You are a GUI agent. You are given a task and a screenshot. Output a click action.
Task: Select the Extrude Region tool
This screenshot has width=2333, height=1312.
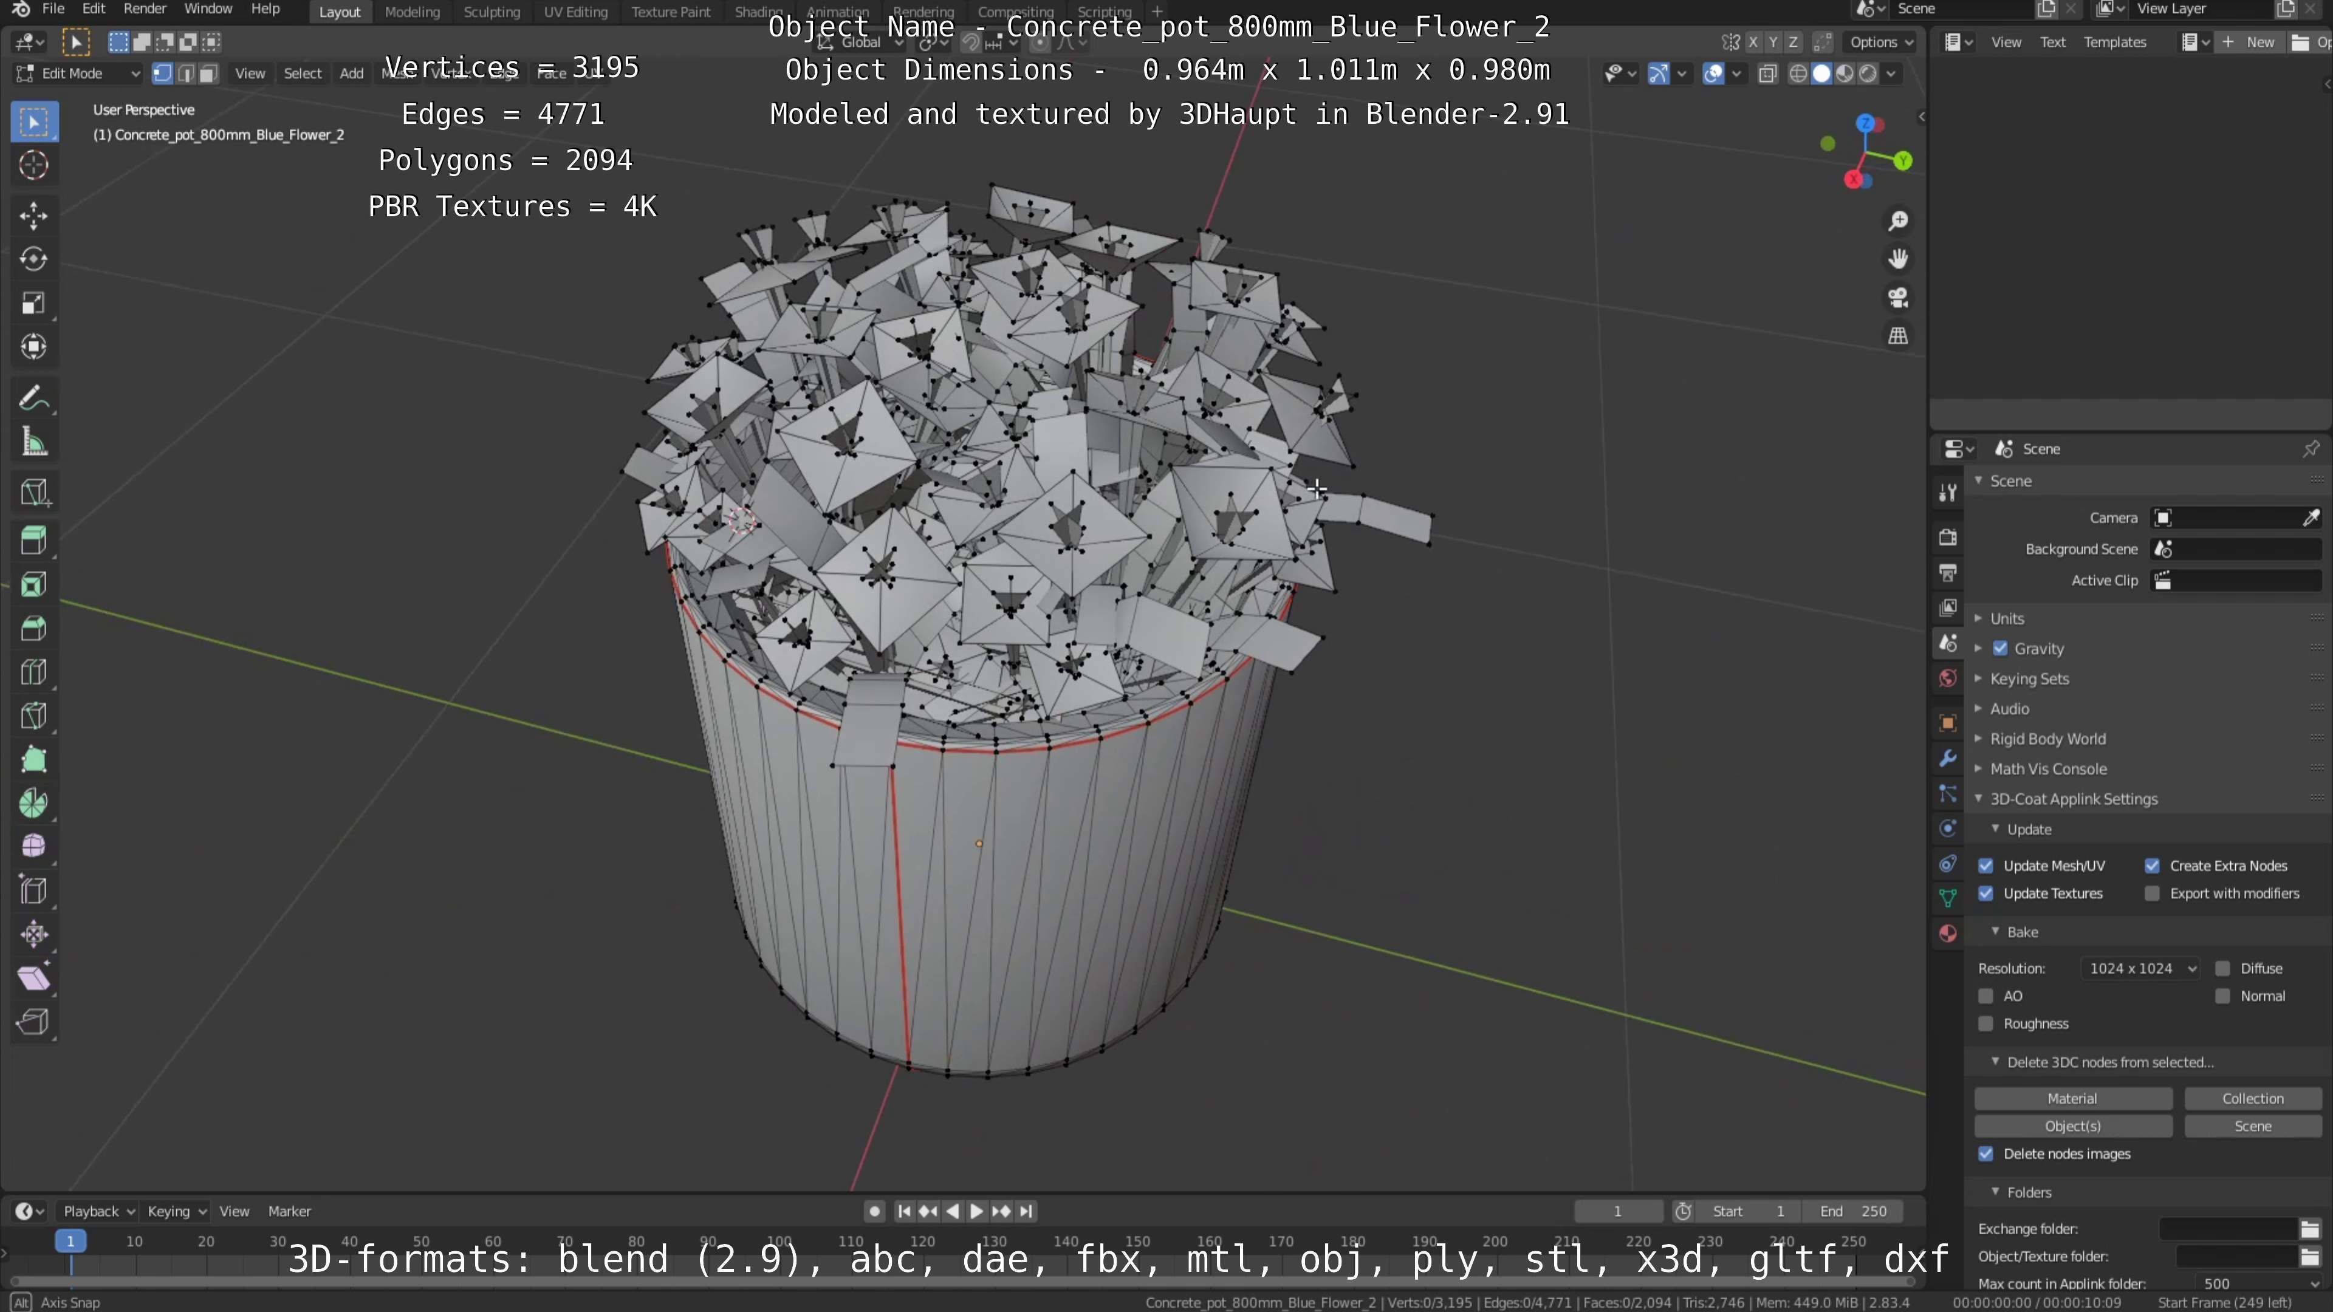33,541
